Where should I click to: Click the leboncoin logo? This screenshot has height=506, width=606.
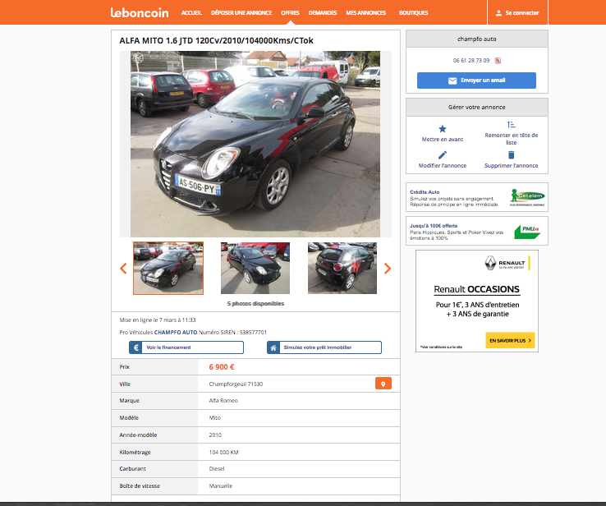[140, 12]
